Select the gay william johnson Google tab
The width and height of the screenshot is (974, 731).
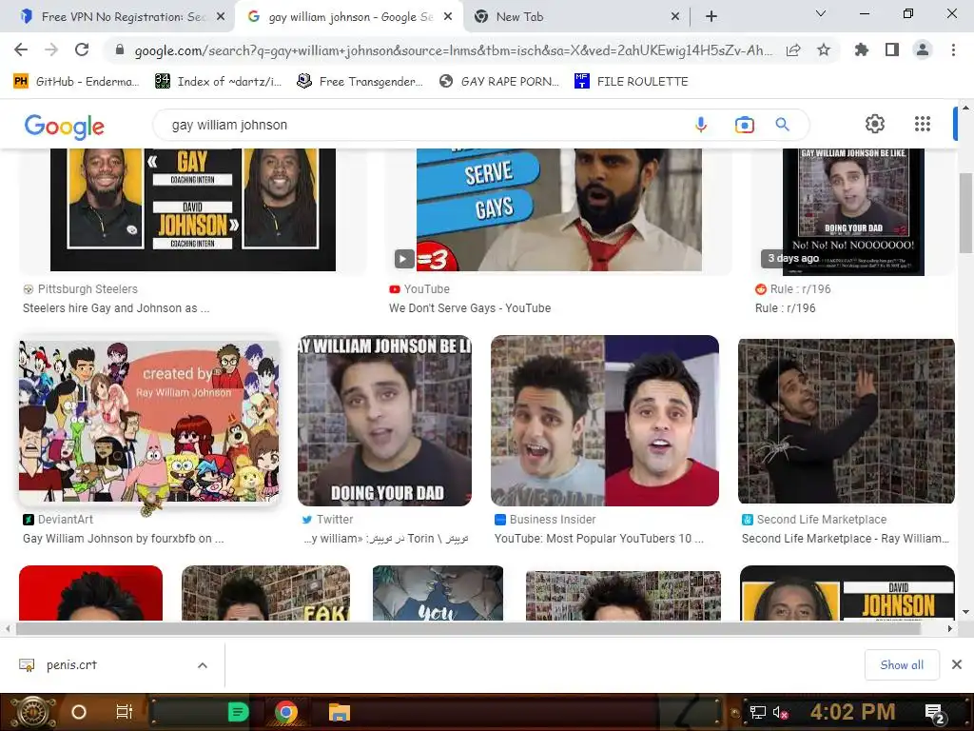pyautogui.click(x=348, y=17)
